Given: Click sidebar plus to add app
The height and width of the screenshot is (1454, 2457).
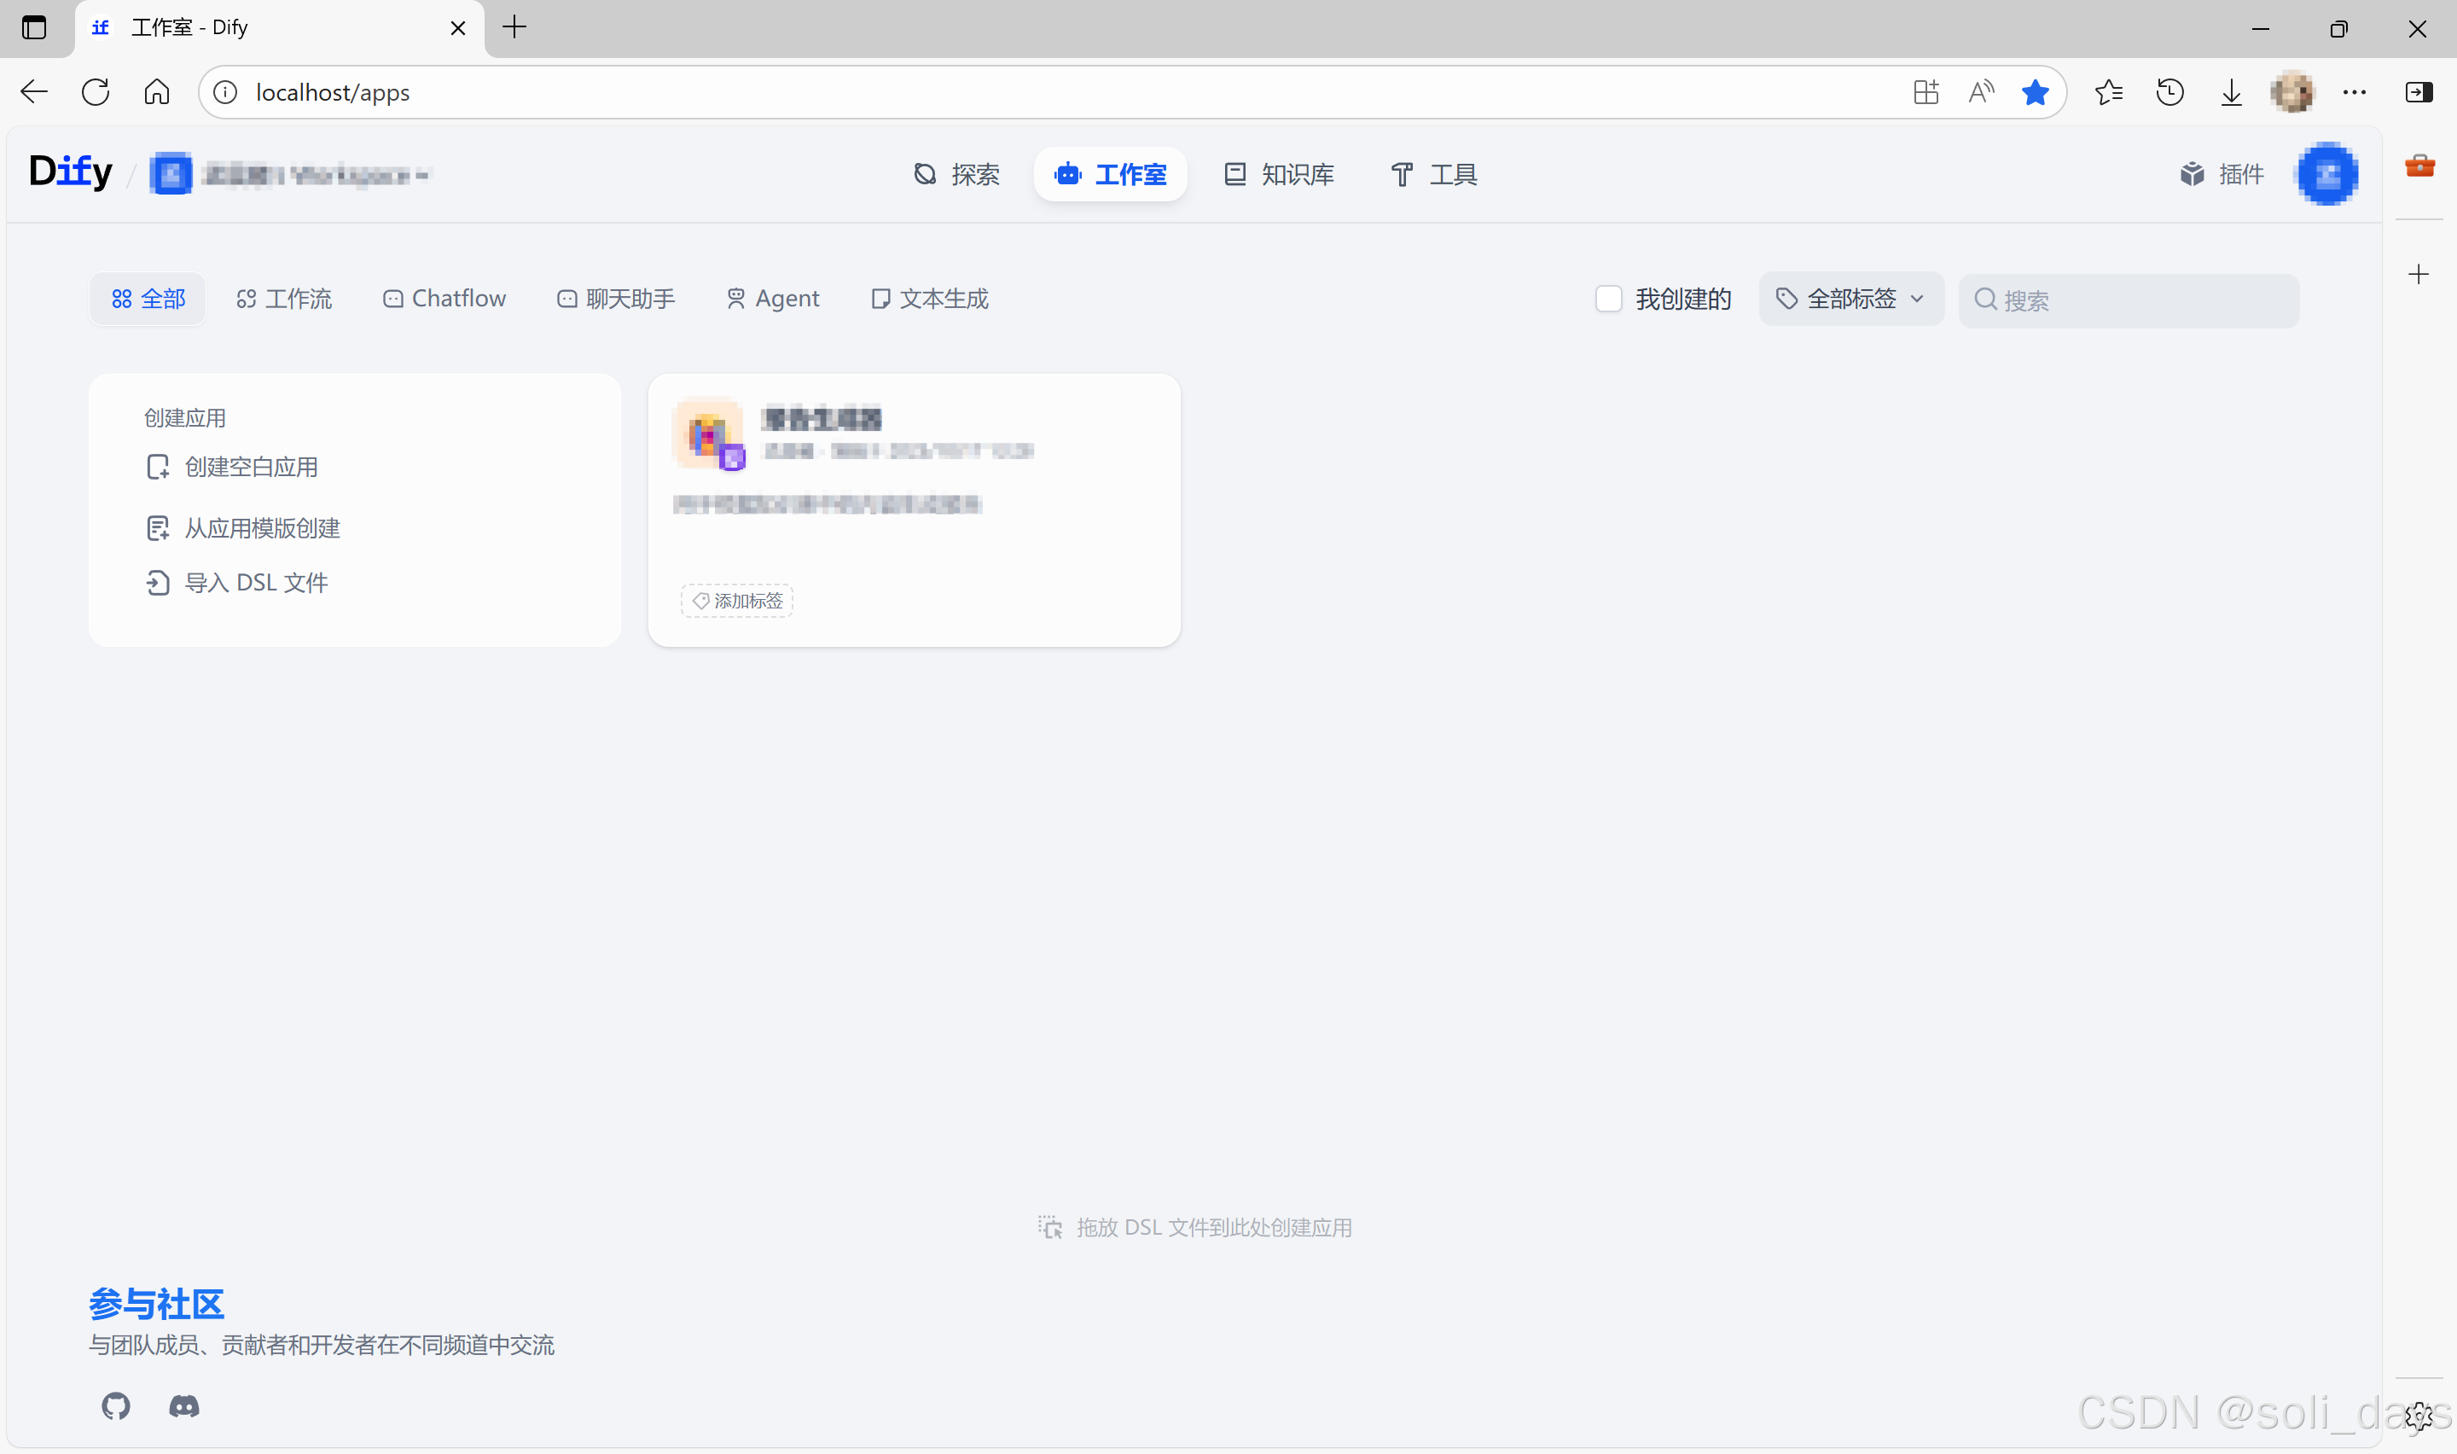Looking at the screenshot, I should click(x=2419, y=275).
